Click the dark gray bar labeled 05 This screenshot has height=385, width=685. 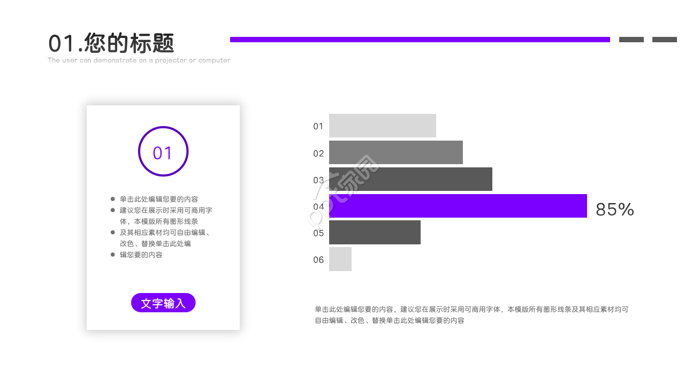(x=375, y=233)
